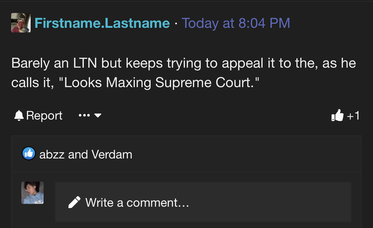Screen dimensions: 373x228
Task: Open Verdam's profile from the likes list
Action: tap(112, 155)
